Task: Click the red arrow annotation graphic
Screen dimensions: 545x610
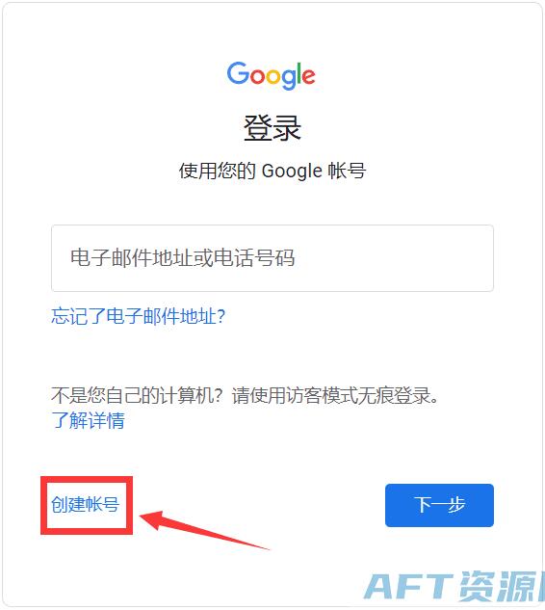Action: [204, 530]
